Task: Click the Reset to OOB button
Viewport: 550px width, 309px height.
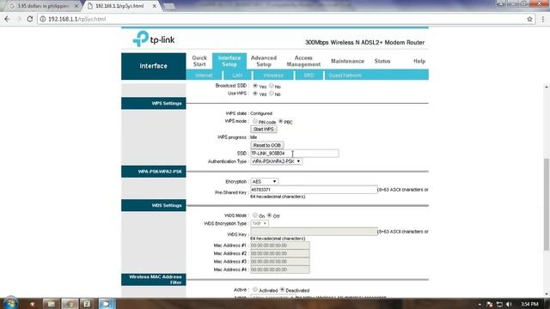Action: tap(267, 145)
